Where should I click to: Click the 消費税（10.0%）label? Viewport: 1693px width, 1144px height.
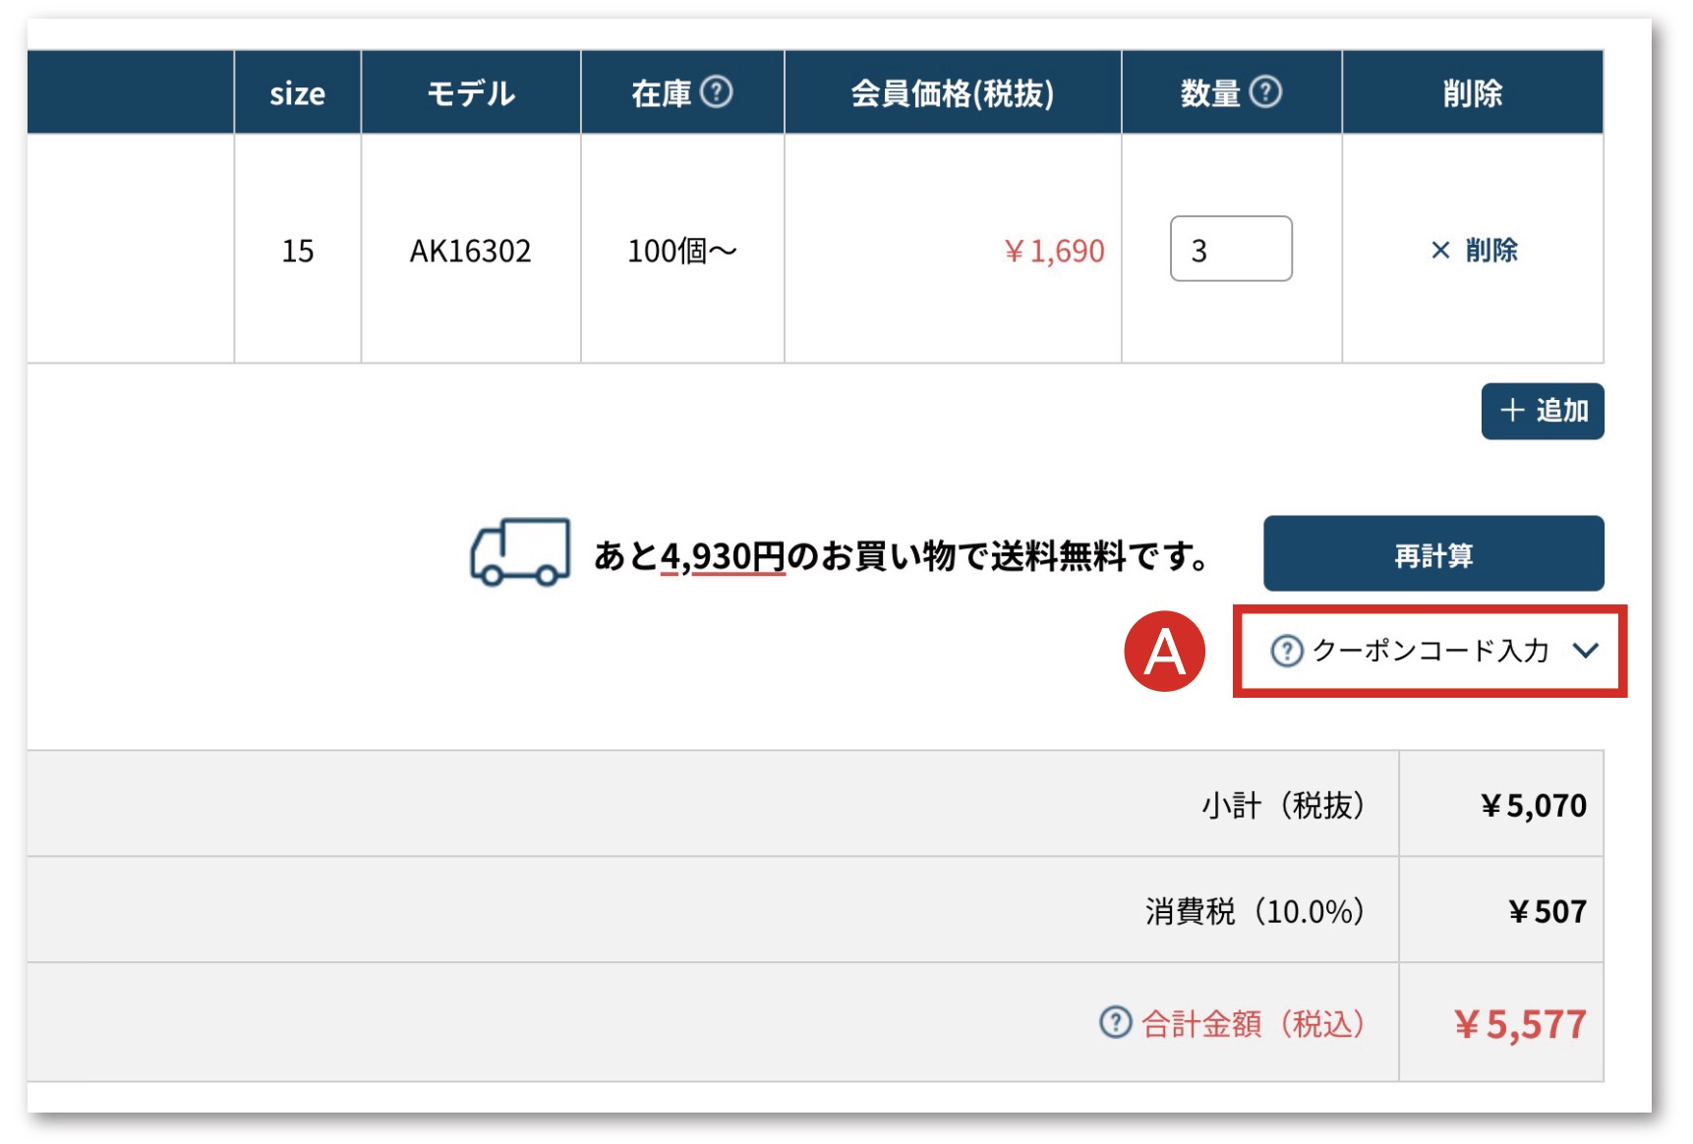[x=1255, y=911]
